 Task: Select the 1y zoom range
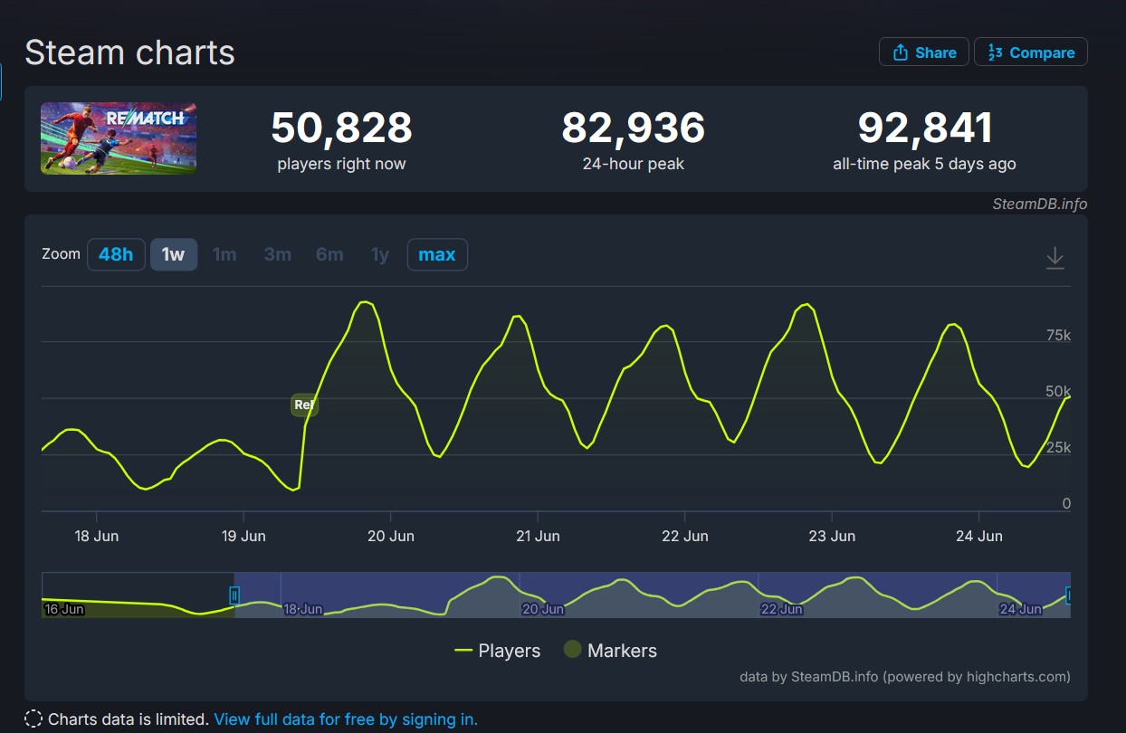click(x=380, y=254)
